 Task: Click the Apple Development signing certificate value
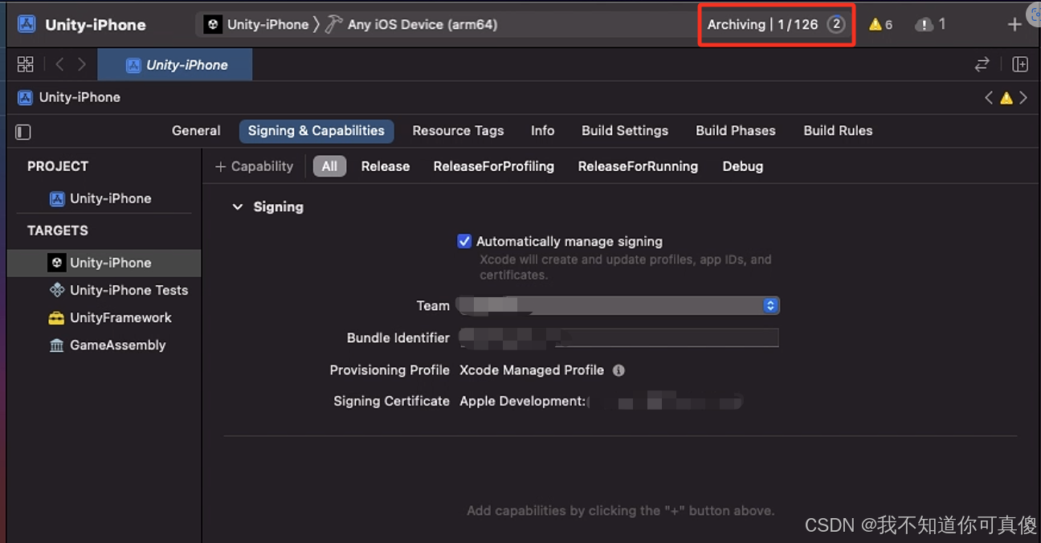(x=602, y=401)
